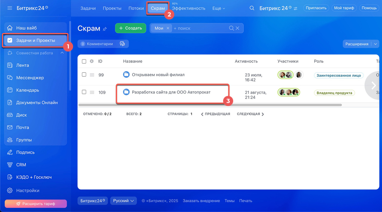The height and width of the screenshot is (212, 382).
Task: Click the Битрикс24 footer button
Action: coord(93,201)
